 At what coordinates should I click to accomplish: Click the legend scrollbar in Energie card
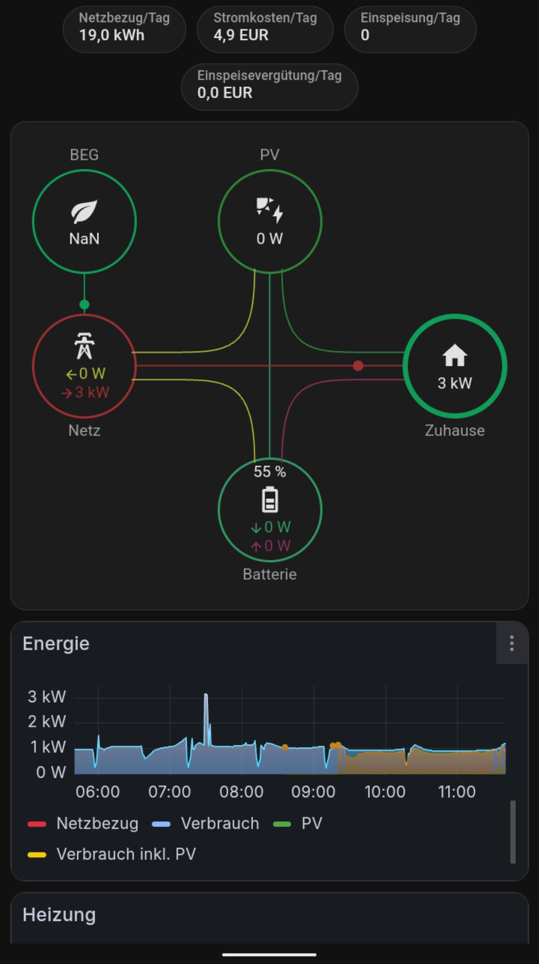point(513,832)
